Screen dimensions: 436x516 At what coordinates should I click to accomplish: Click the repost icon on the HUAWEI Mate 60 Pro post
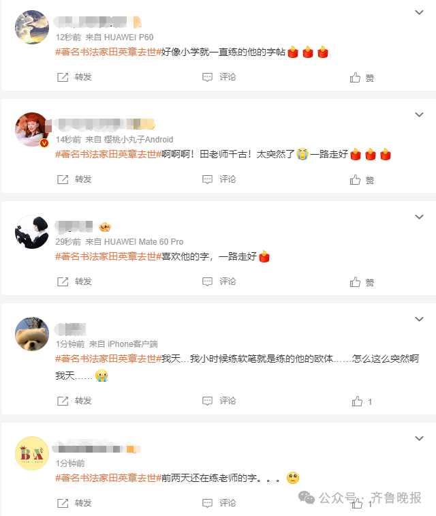(x=63, y=282)
